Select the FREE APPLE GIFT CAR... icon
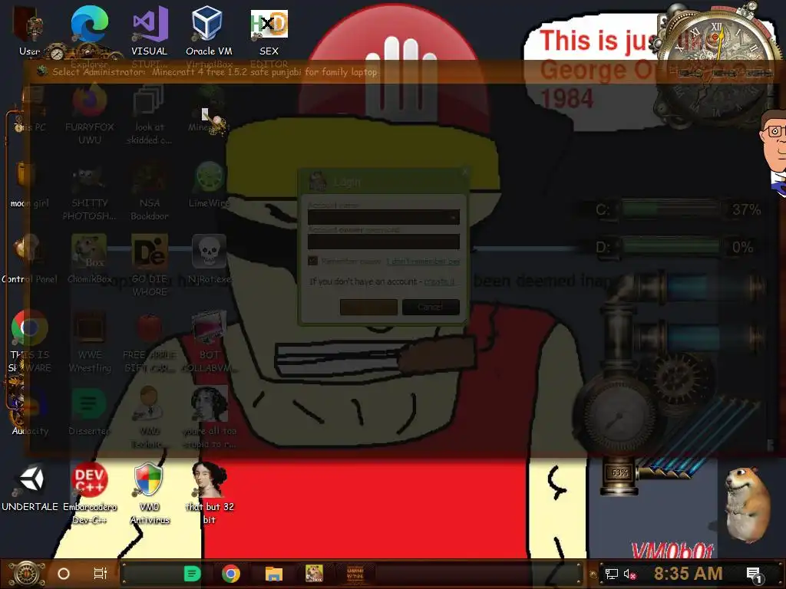Viewport: 786px width, 589px height. click(150, 341)
